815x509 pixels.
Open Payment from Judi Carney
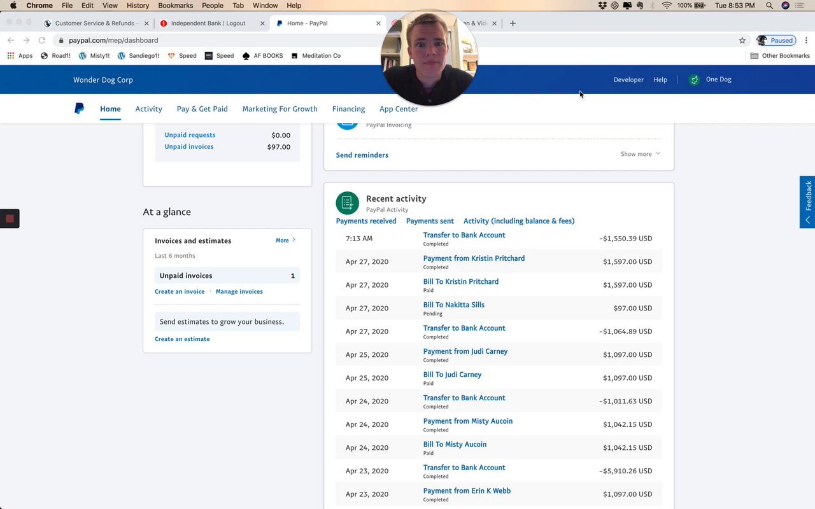(x=465, y=351)
